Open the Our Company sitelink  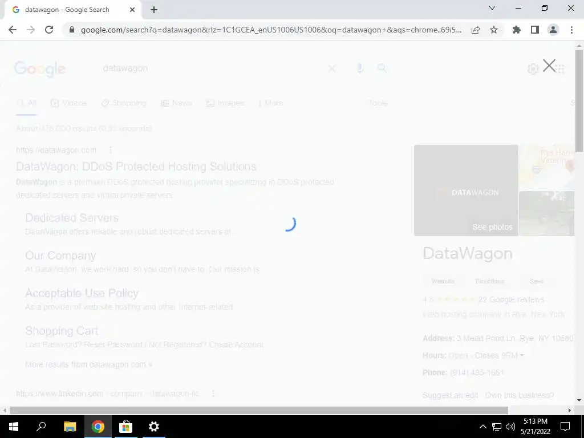click(x=60, y=255)
